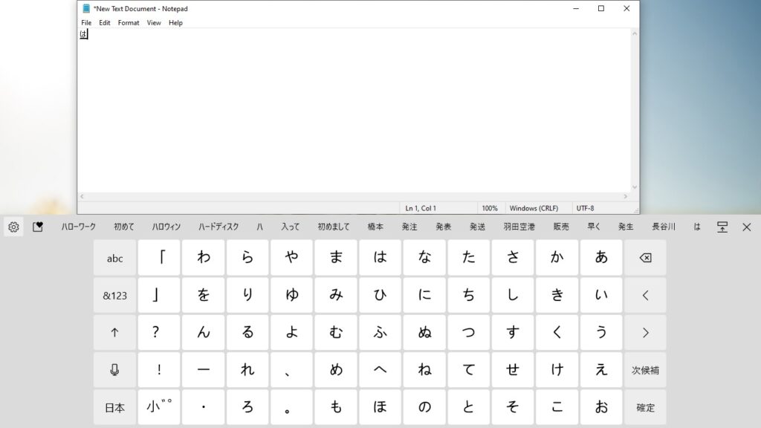Tap the microphone dictation key
Screen dimensions: 761x428
[x=114, y=370]
